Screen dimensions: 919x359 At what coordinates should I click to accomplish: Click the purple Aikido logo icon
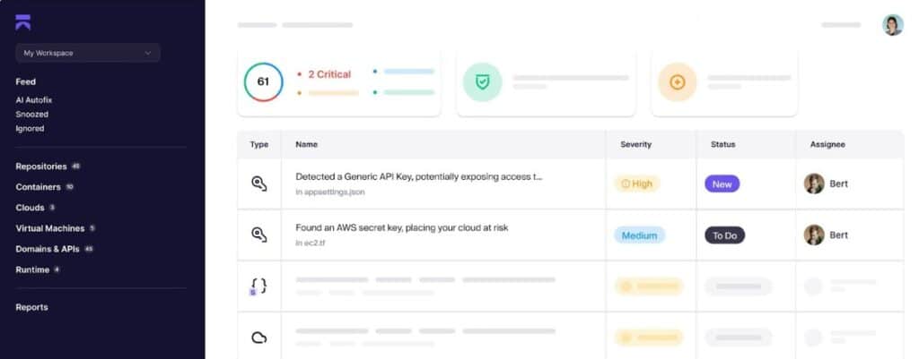(23, 22)
